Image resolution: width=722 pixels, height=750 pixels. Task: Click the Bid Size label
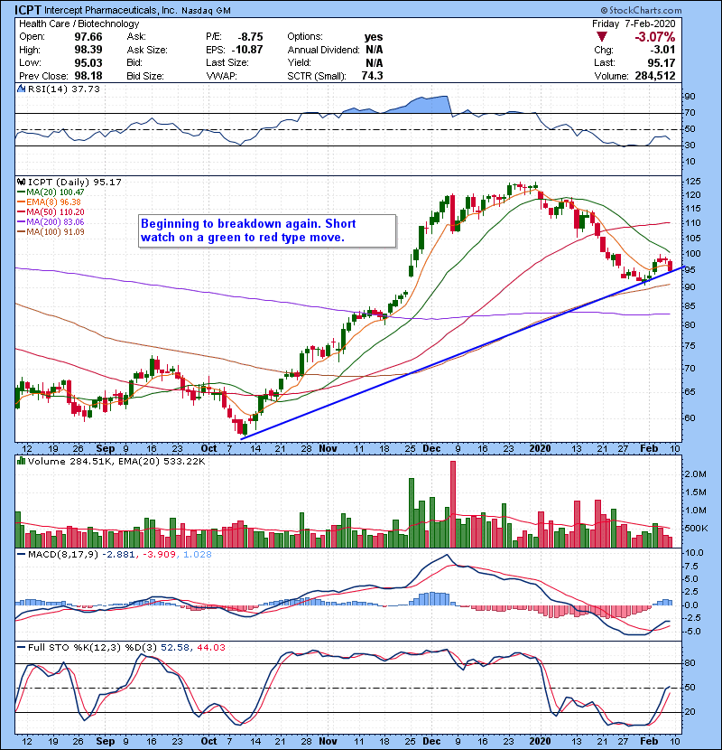pyautogui.click(x=145, y=76)
